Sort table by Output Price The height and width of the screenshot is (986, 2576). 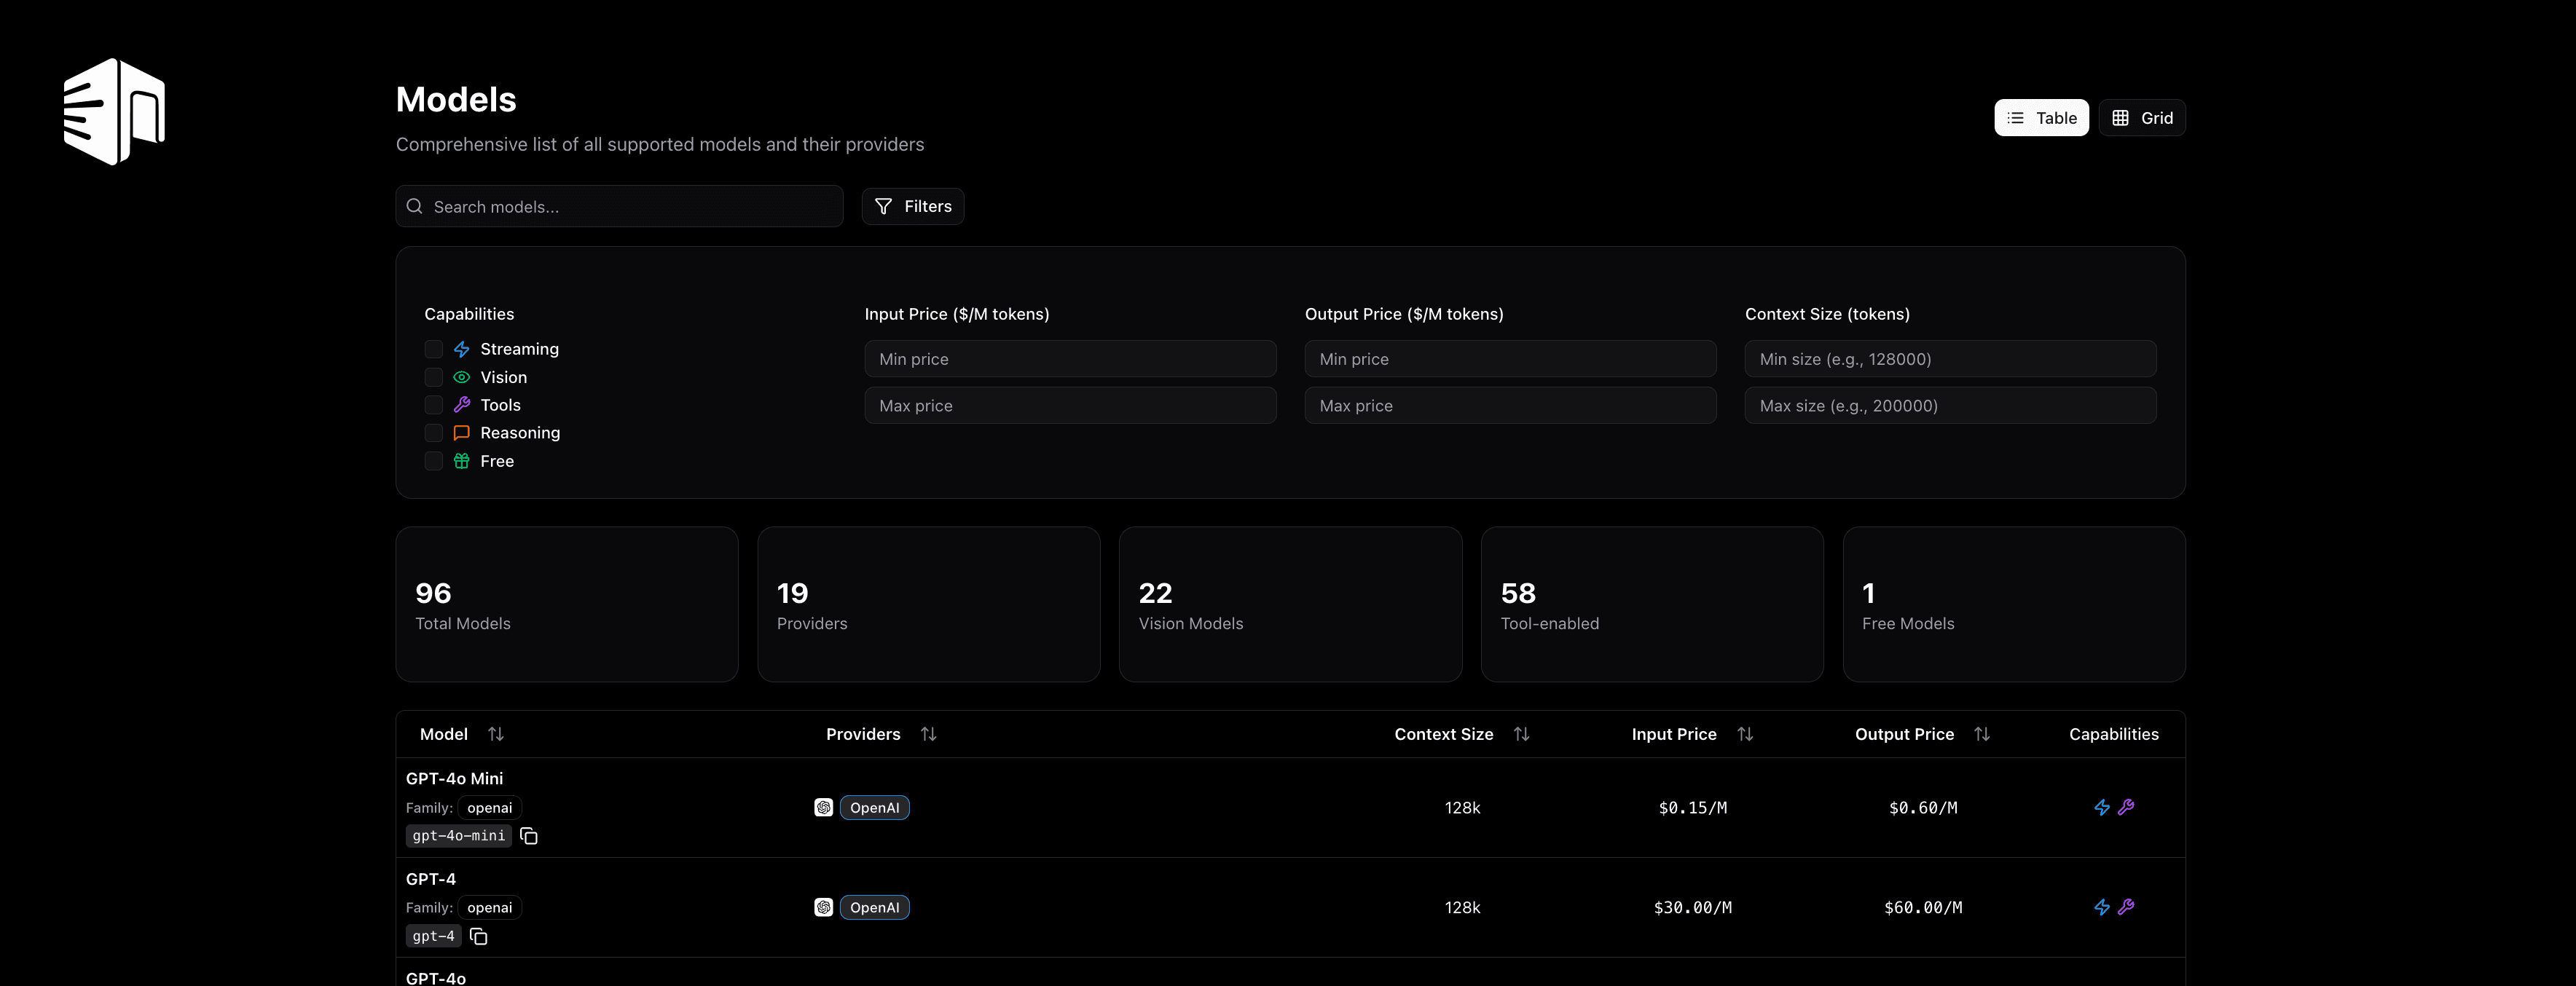[x=1983, y=733]
